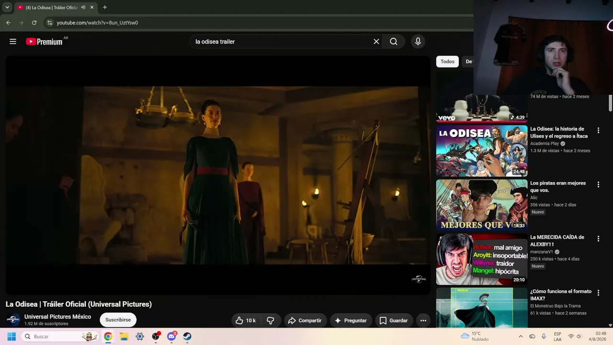This screenshot has width=613, height=345.
Task: Open the YouTube hamburger guide menu
Action: pyautogui.click(x=13, y=42)
